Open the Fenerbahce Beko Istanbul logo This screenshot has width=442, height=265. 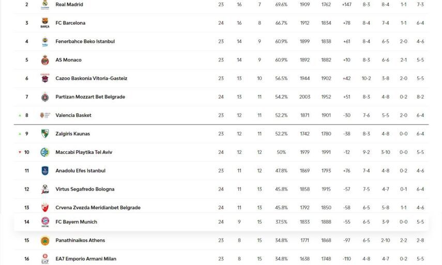(x=45, y=42)
